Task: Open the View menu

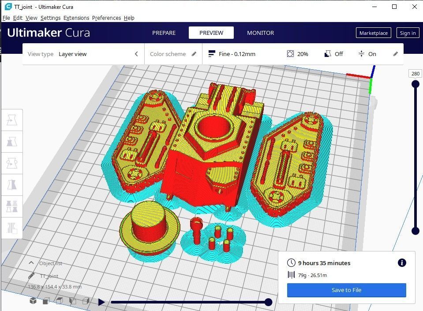Action: point(31,18)
